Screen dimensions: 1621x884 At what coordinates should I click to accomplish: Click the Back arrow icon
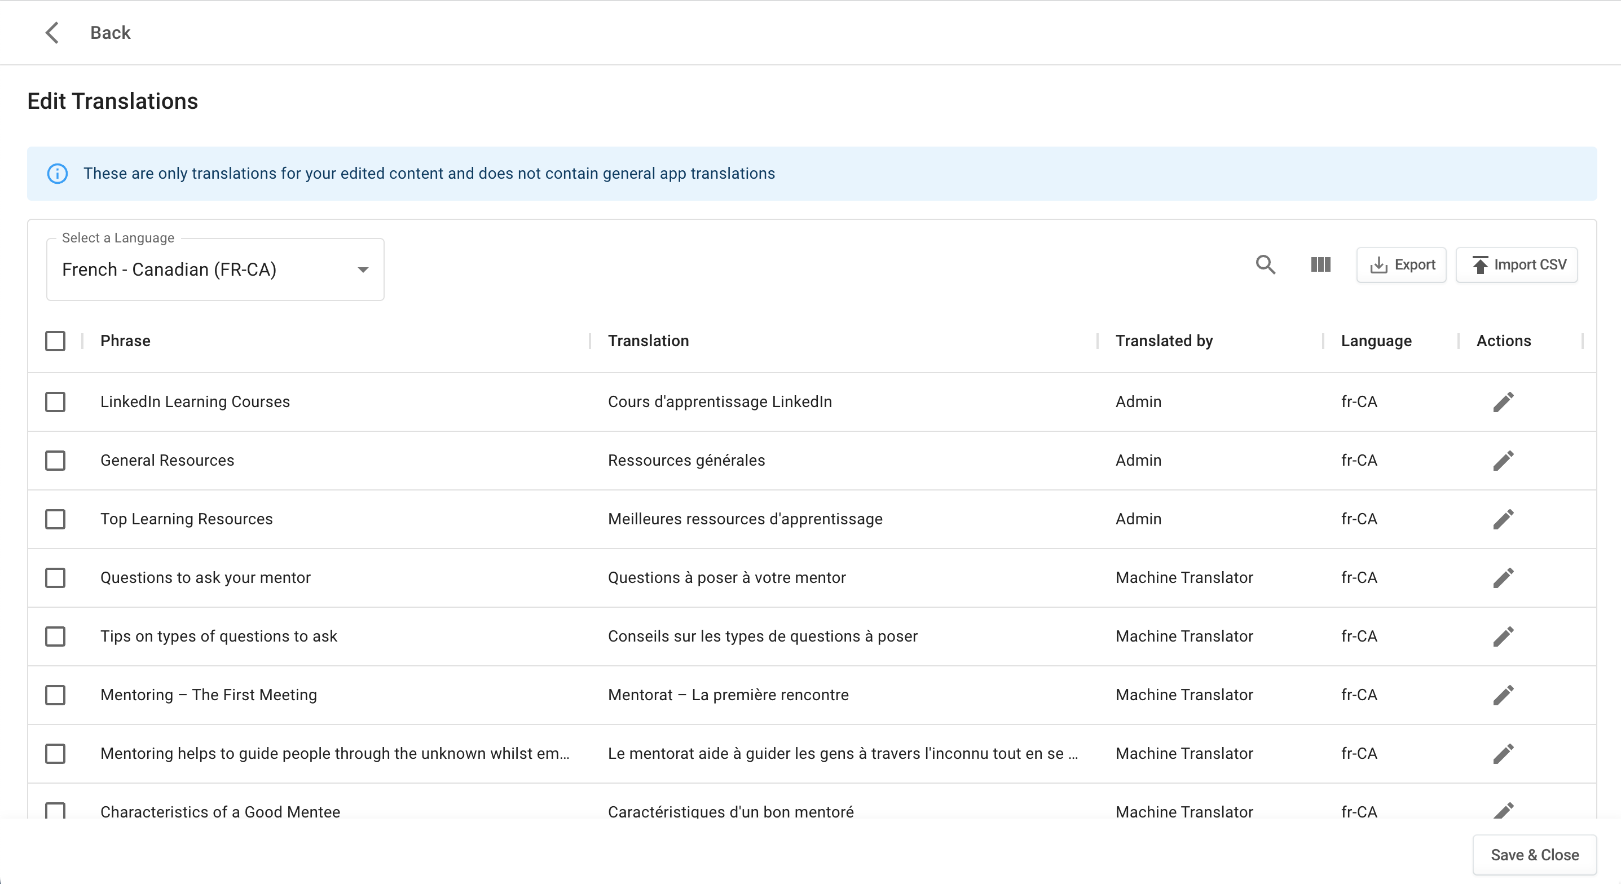(52, 33)
